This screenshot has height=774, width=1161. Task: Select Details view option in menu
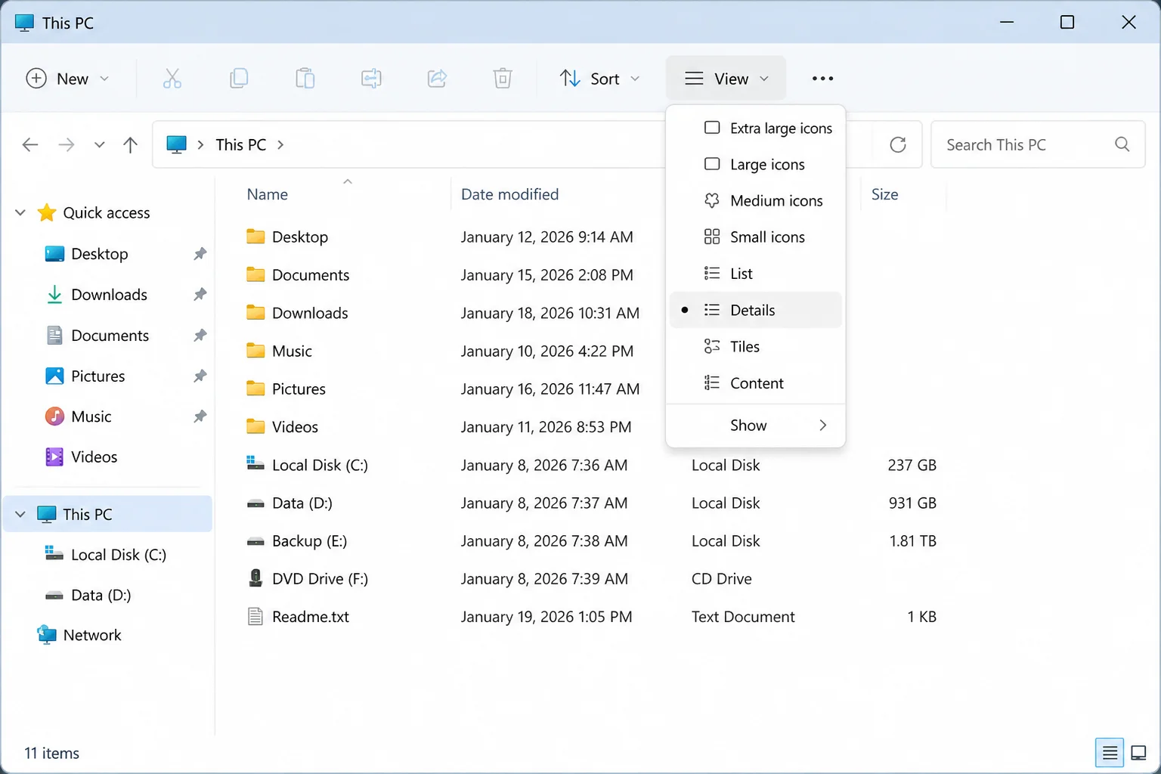(x=756, y=310)
